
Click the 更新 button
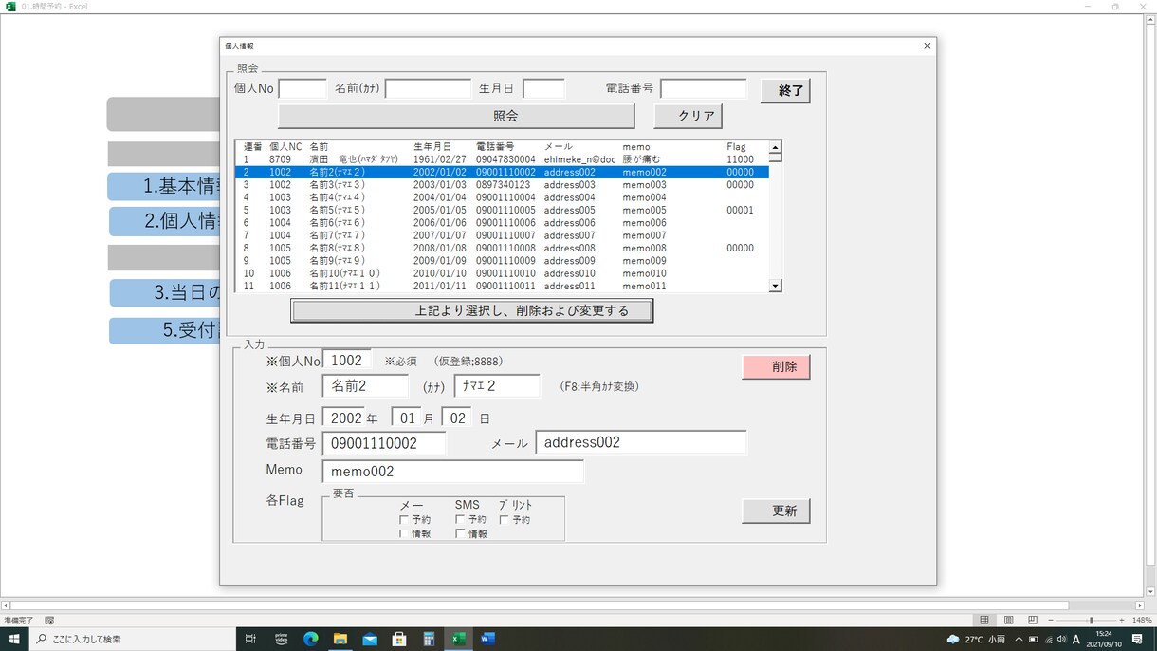tap(776, 511)
